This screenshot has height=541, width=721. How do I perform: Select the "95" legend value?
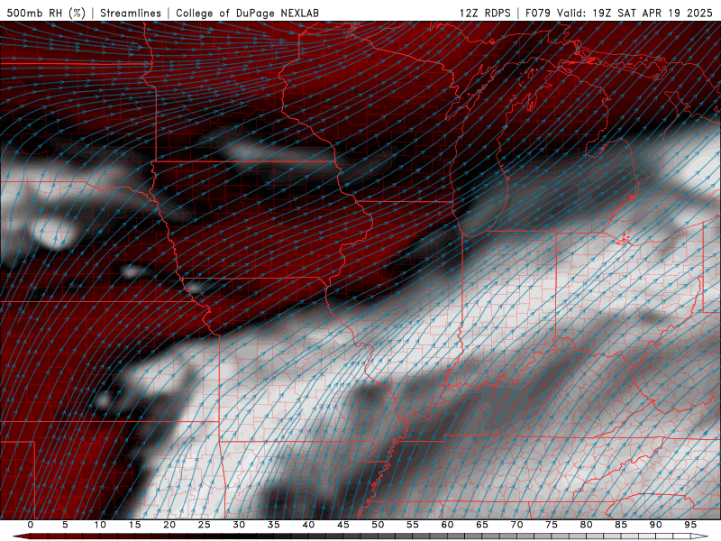click(x=690, y=525)
